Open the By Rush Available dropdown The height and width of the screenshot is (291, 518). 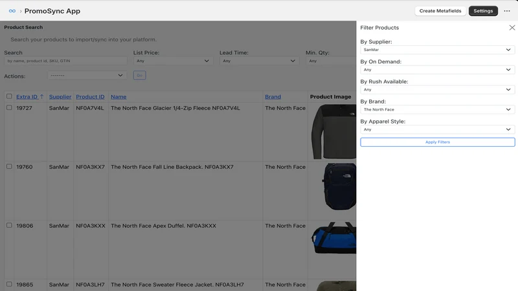pos(438,89)
